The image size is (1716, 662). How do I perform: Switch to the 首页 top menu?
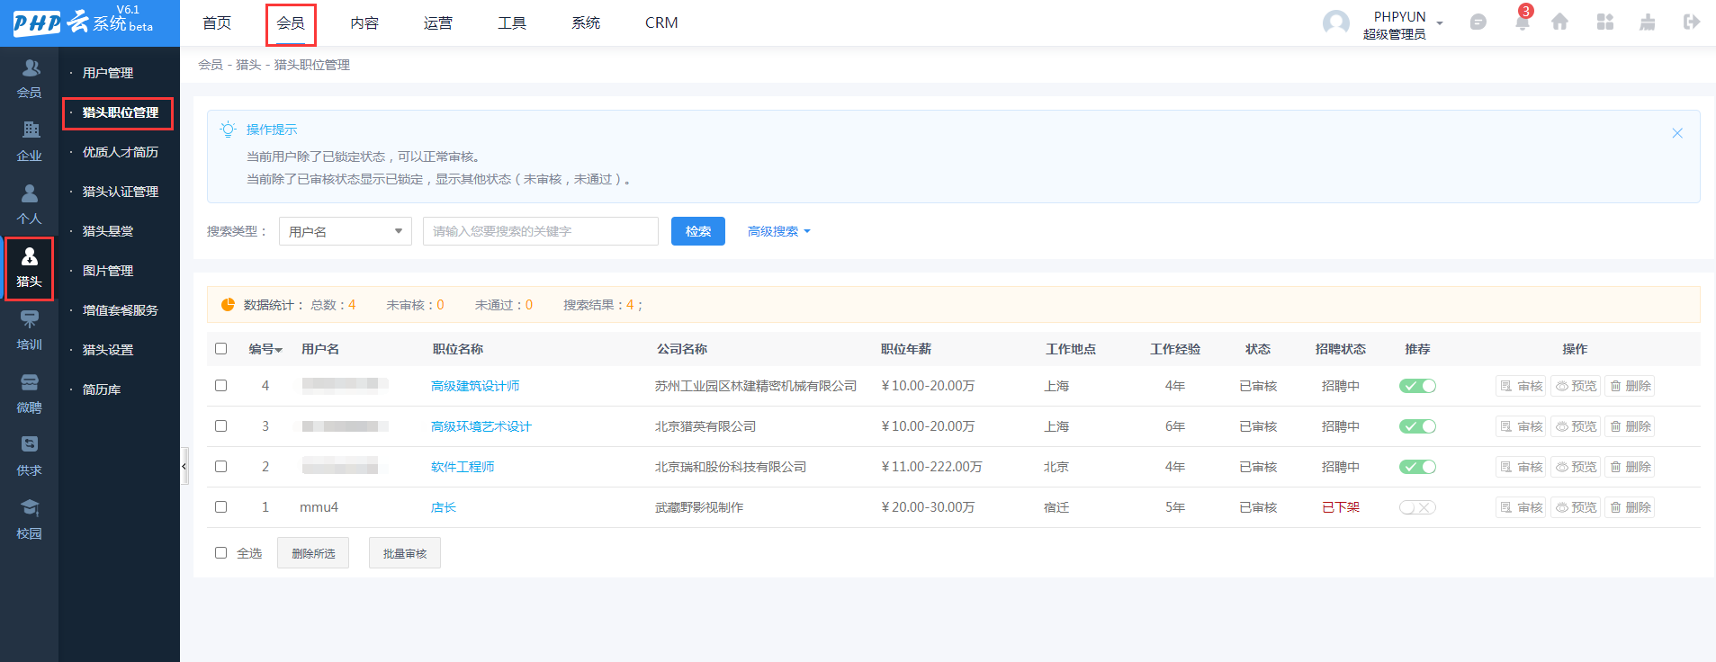217,22
